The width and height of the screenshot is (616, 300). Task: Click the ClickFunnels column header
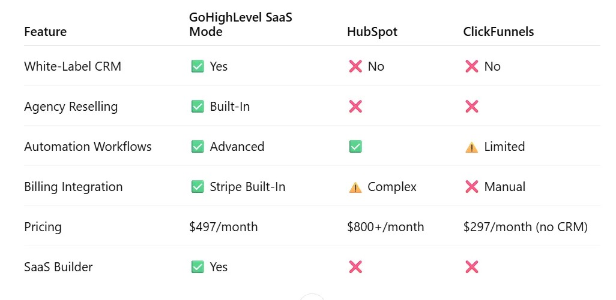pos(498,32)
